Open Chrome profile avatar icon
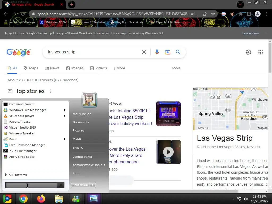Viewport: 272px width, 204px height. 258,14
